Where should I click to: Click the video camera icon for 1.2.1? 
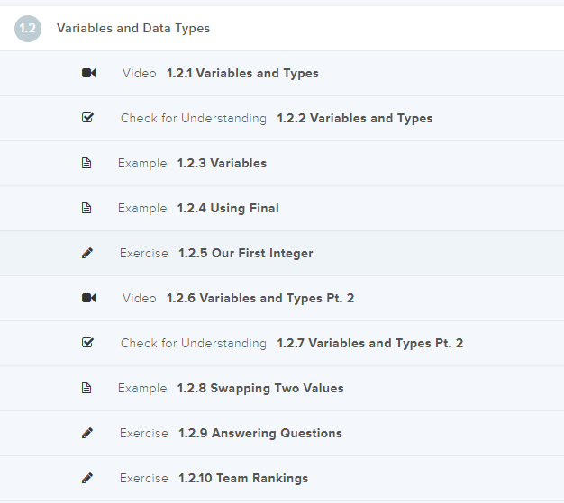coord(88,73)
